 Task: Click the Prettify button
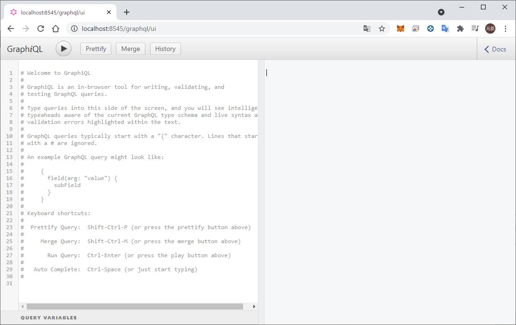pyautogui.click(x=96, y=49)
